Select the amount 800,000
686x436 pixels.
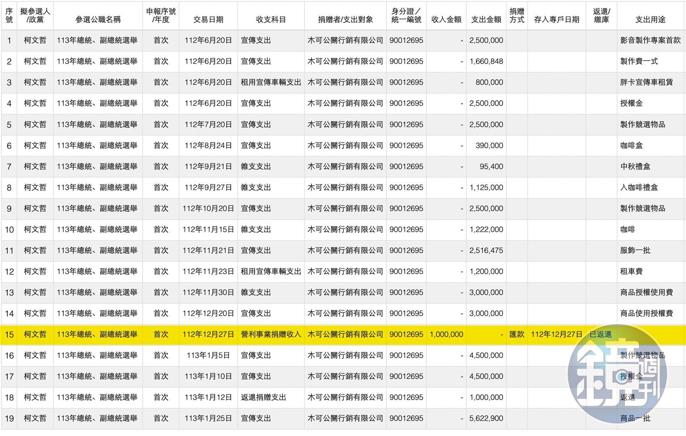[489, 82]
